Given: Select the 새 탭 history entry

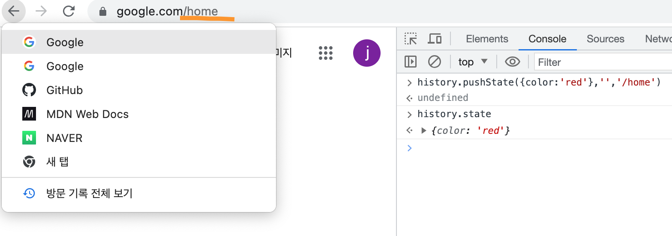Looking at the screenshot, I should [x=139, y=162].
